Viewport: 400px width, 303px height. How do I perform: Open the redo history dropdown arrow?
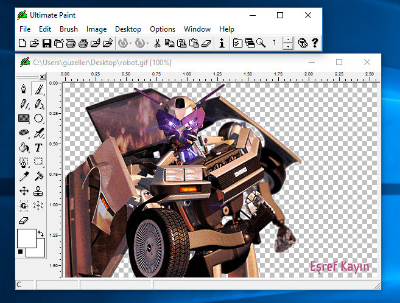tap(147, 43)
